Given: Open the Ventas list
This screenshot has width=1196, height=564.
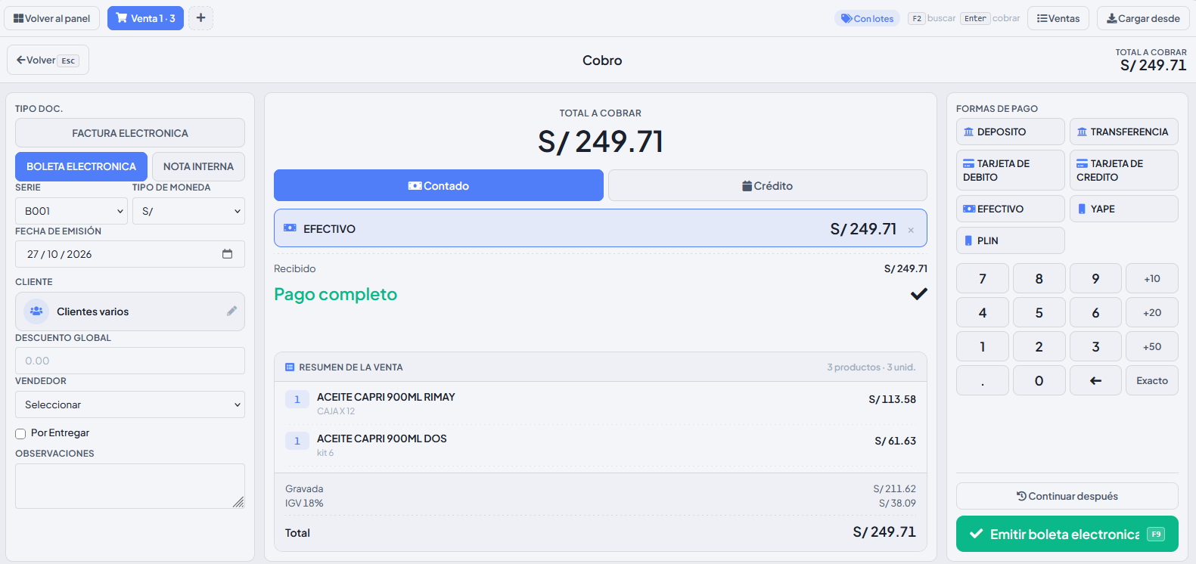Looking at the screenshot, I should pyautogui.click(x=1058, y=18).
